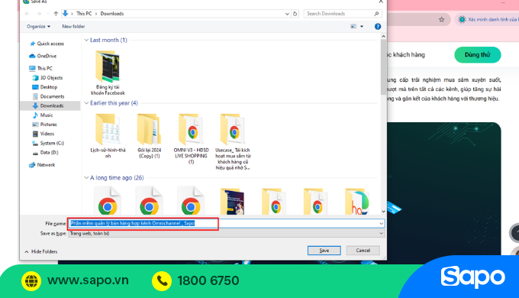Open 3D Objects folder in sidebar
This screenshot has height=298, width=519.
tap(47, 78)
